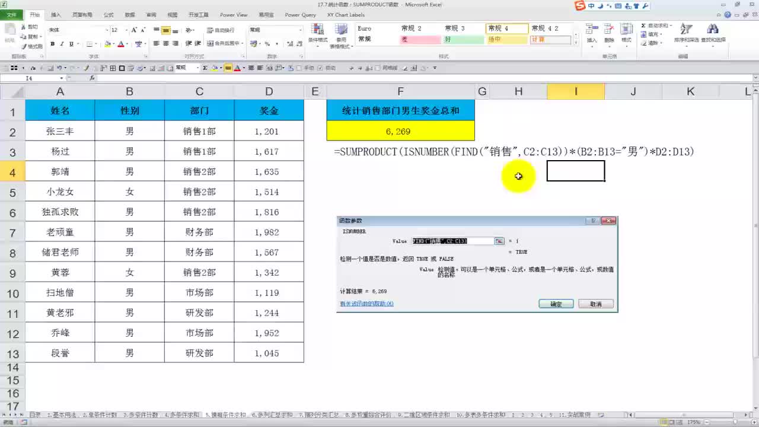
Task: Select row header 7
Action: click(12, 232)
